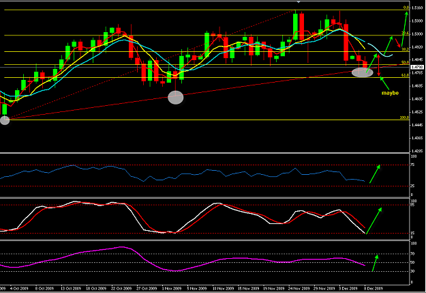The width and height of the screenshot is (426, 293).
Task: Select the 0.0 Fibonacci level label
Action: coord(406,8)
